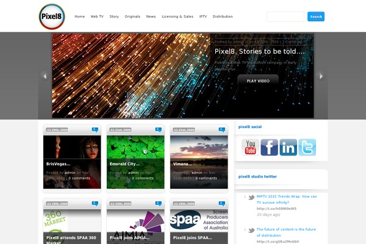Click Twitter bird beside MIPTV 2015 tweet
366x244 pixels.
point(251,197)
